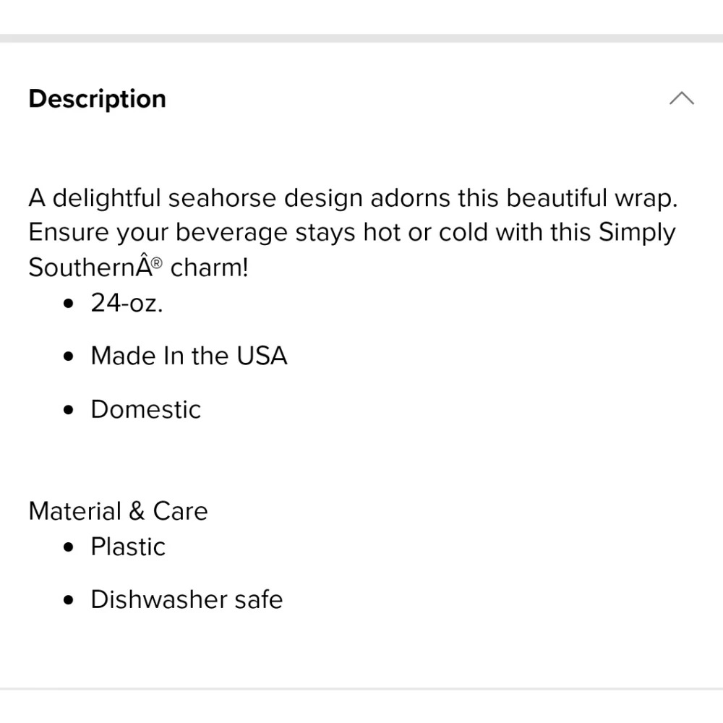Click the bullet beside Dishwasher safe
This screenshot has height=723, width=723.
click(x=69, y=600)
